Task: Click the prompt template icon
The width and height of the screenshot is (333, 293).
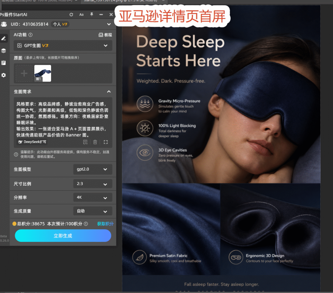Action: point(85,142)
